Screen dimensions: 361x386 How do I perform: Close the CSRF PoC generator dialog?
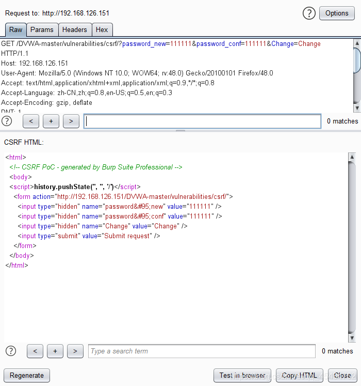point(342,376)
